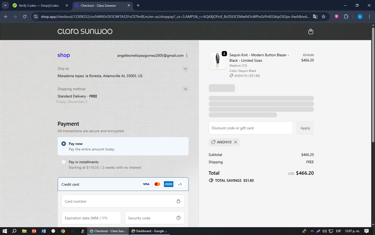
Task: Click the Security code field
Action: (155, 218)
